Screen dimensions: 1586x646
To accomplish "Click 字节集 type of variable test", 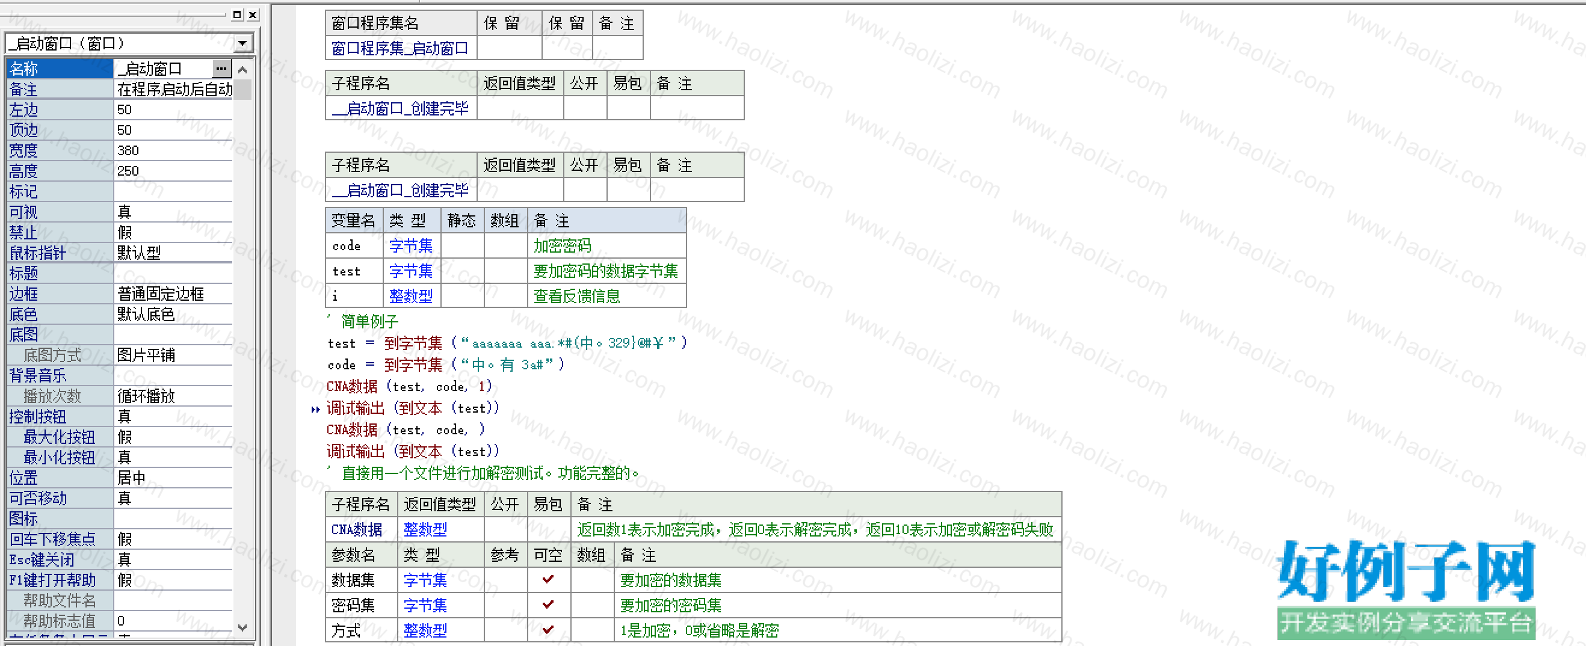I will [412, 271].
